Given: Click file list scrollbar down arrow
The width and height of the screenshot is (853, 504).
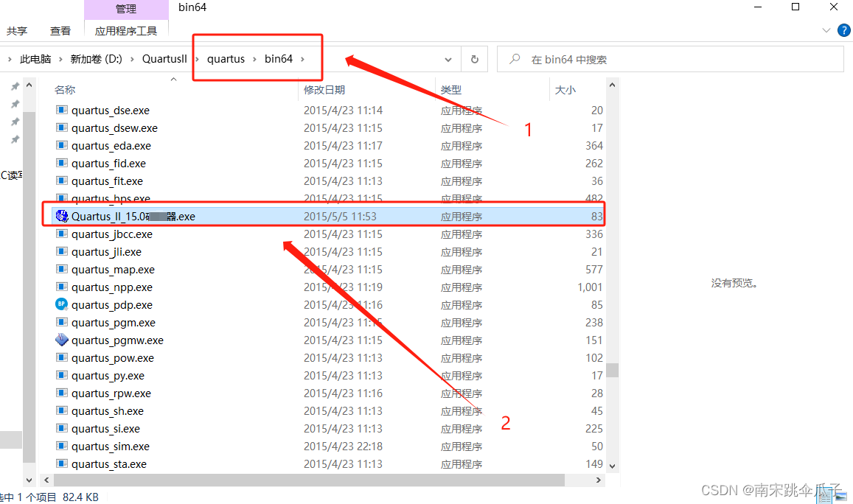Looking at the screenshot, I should coord(613,466).
